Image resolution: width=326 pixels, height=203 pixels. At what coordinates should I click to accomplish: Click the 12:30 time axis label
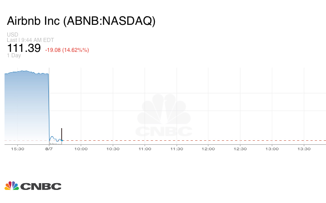(240, 149)
